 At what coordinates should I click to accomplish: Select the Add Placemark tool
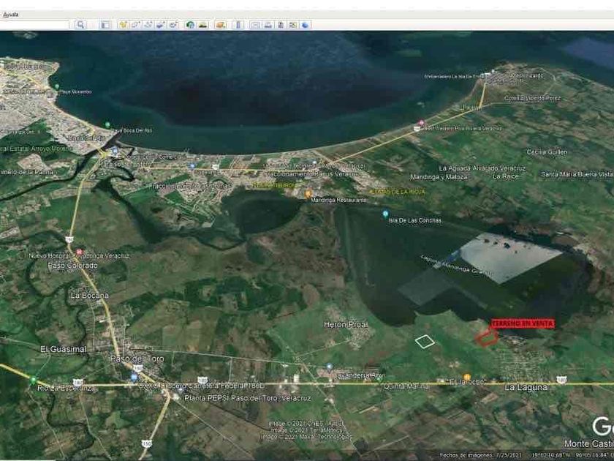124,25
